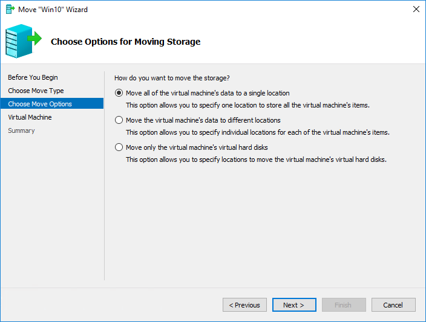The image size is (426, 322).
Task: Go to Before You Begin step
Action: 33,77
